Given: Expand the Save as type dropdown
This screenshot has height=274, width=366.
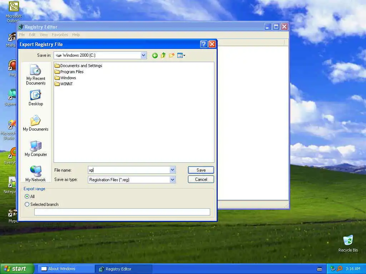Looking at the screenshot, I should click(173, 180).
